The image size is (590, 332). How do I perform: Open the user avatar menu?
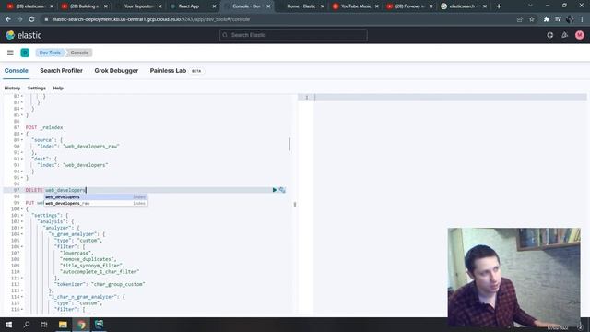(580, 35)
